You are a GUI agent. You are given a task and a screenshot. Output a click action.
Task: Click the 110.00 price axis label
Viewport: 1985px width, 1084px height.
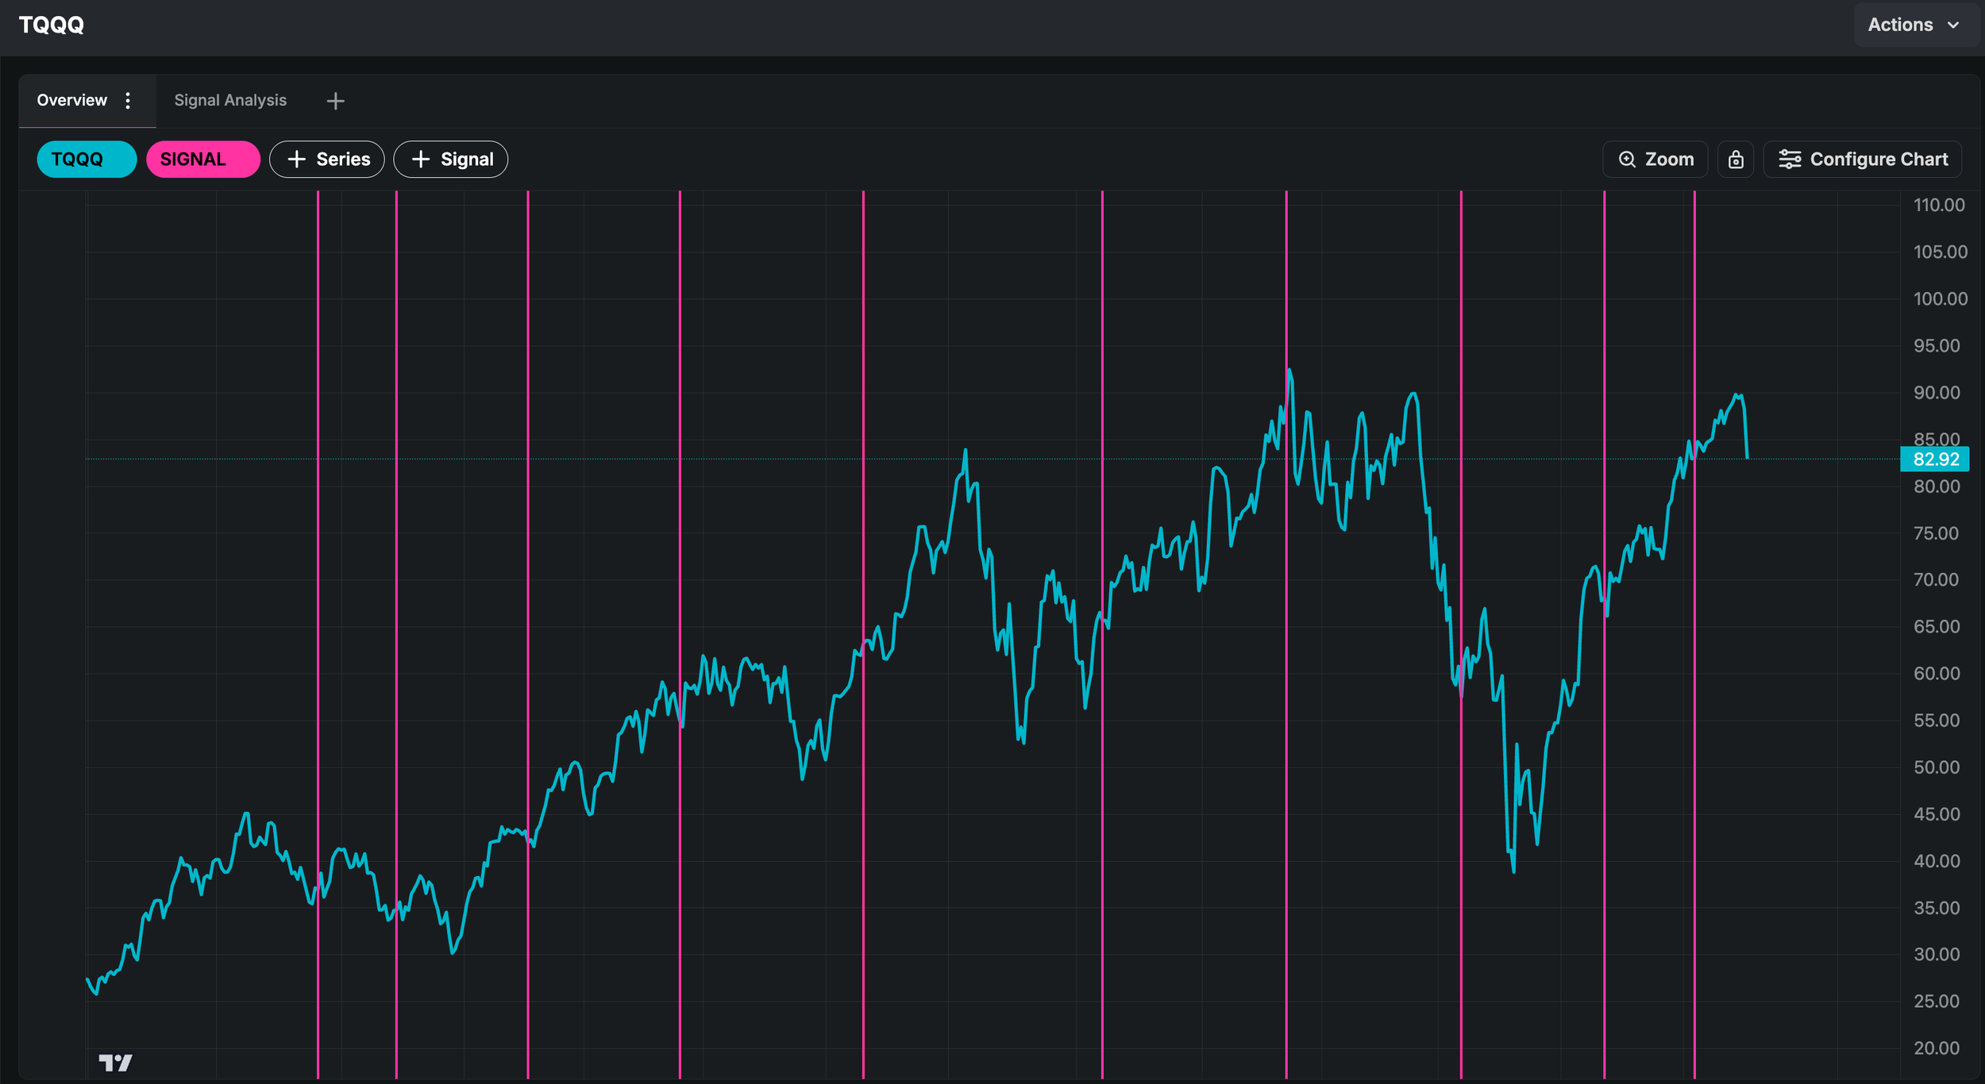coord(1939,206)
